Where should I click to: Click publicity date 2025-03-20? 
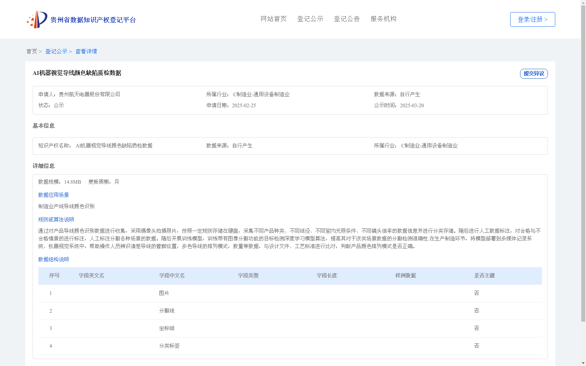(x=412, y=105)
